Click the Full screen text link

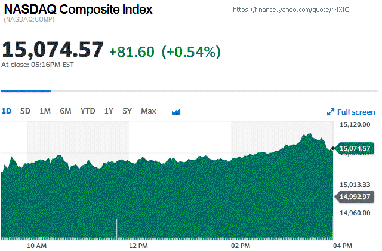click(356, 112)
